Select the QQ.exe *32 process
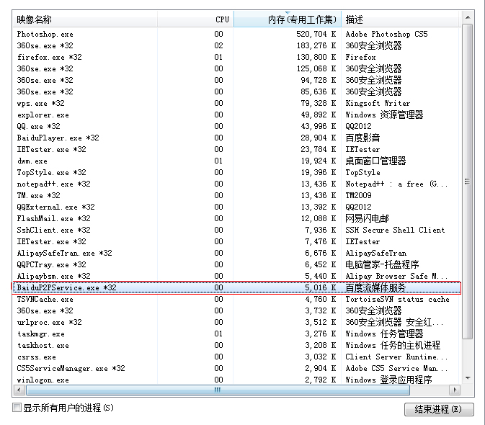This screenshot has width=485, height=425. (38, 126)
